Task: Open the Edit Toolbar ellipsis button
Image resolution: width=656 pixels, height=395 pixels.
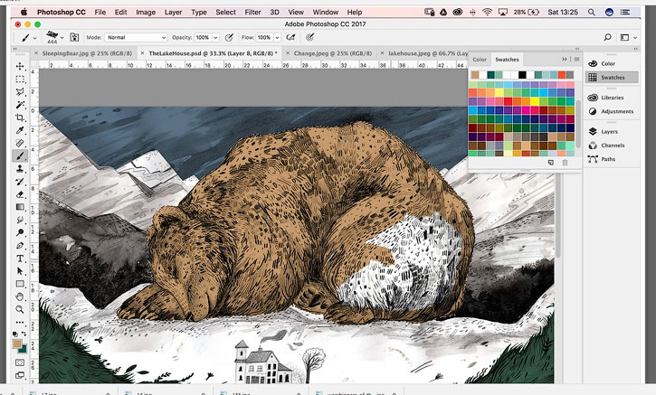Action: [x=20, y=323]
